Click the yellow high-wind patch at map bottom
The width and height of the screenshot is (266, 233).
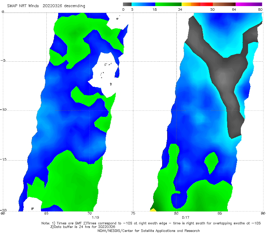tap(153, 210)
